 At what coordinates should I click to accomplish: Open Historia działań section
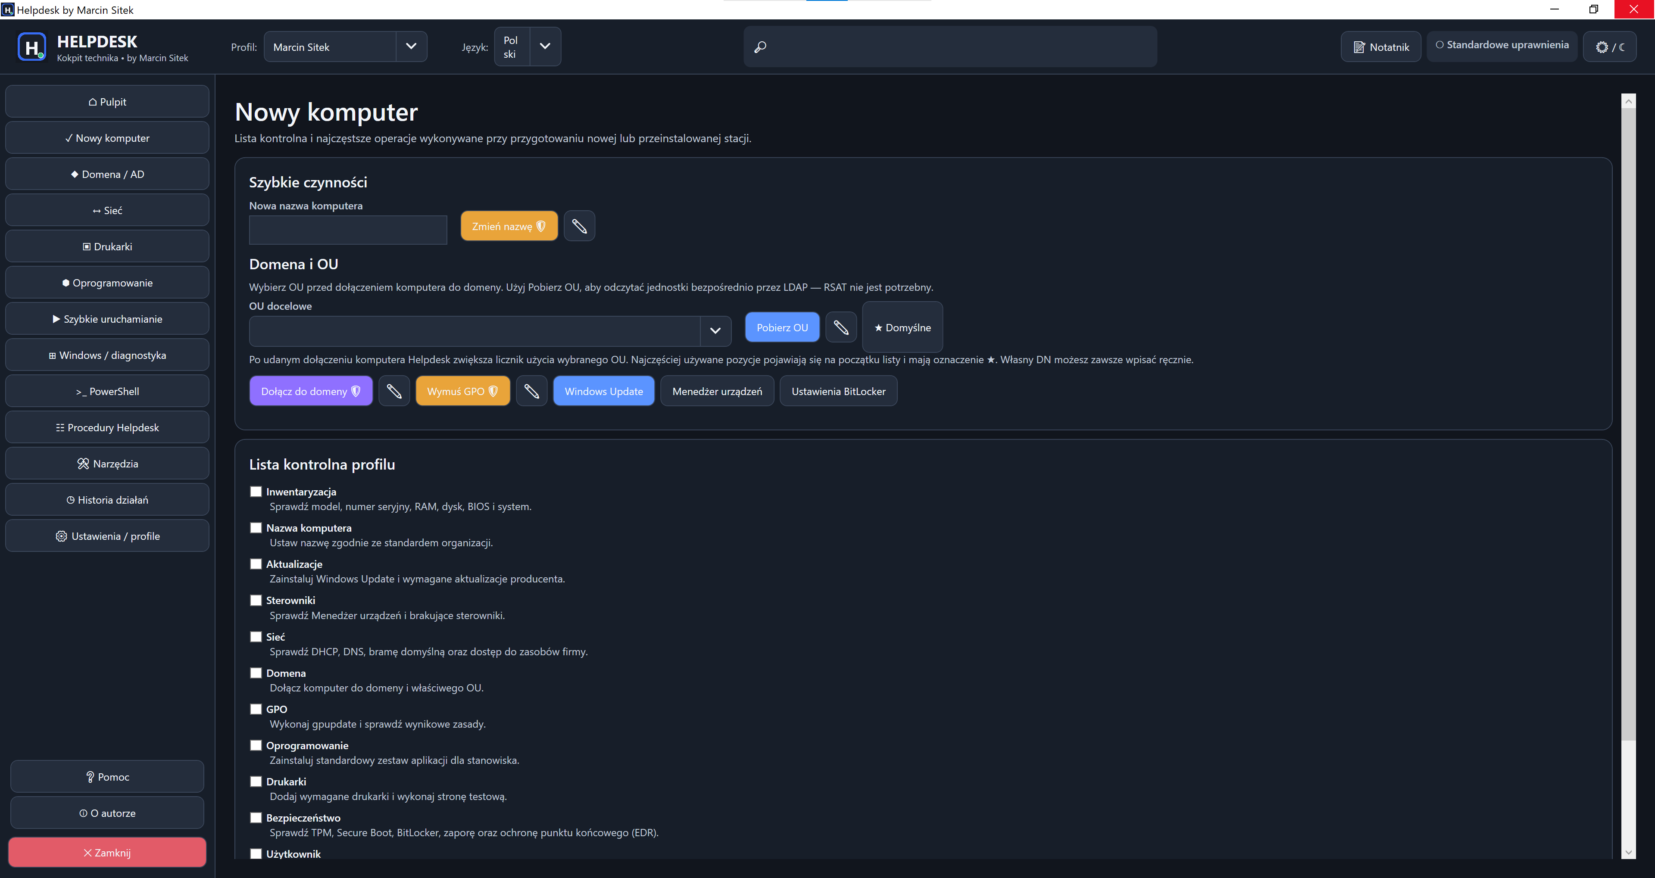coord(107,500)
